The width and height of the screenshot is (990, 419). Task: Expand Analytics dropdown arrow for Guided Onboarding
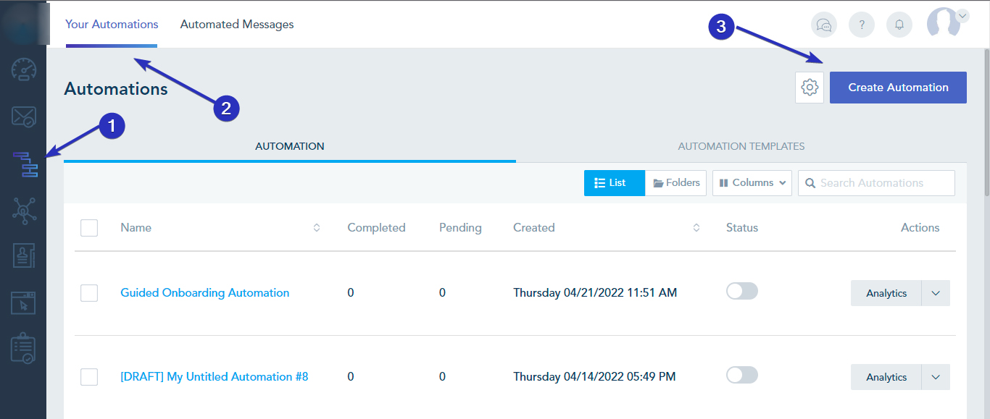935,293
